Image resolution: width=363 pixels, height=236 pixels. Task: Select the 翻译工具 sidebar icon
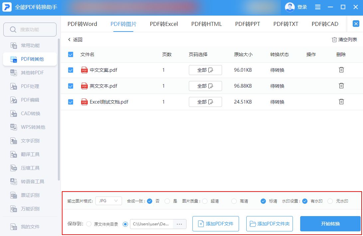tap(14, 154)
